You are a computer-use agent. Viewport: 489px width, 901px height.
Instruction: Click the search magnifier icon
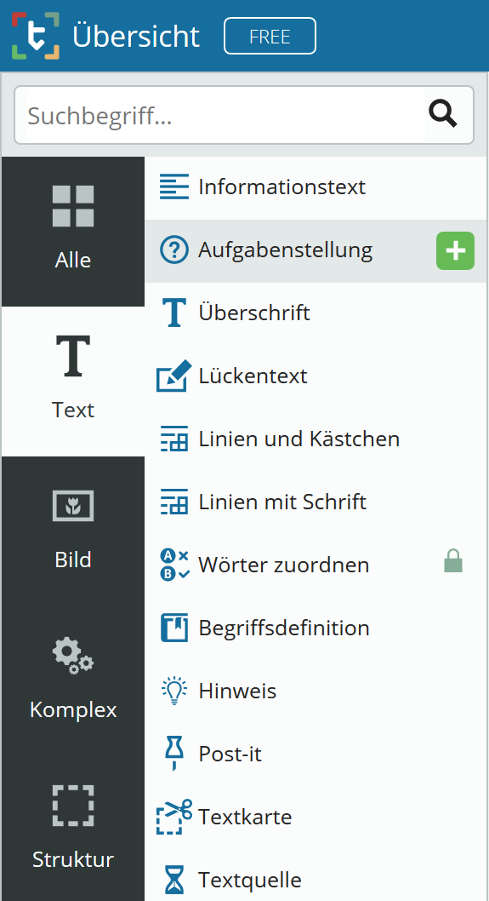click(x=442, y=114)
